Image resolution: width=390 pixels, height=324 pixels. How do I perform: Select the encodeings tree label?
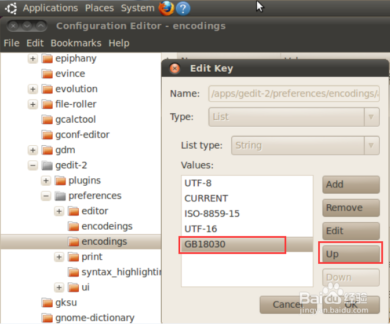click(x=107, y=226)
